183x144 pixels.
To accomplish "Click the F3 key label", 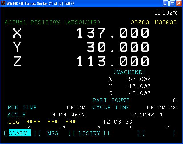I will click(x=28, y=127).
